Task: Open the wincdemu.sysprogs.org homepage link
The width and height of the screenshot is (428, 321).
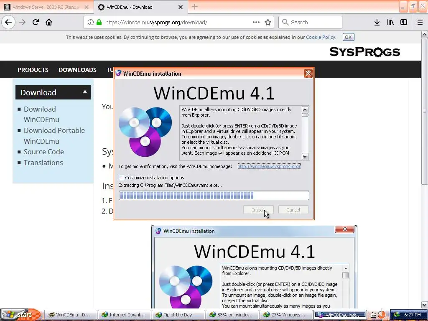Action: click(x=269, y=166)
